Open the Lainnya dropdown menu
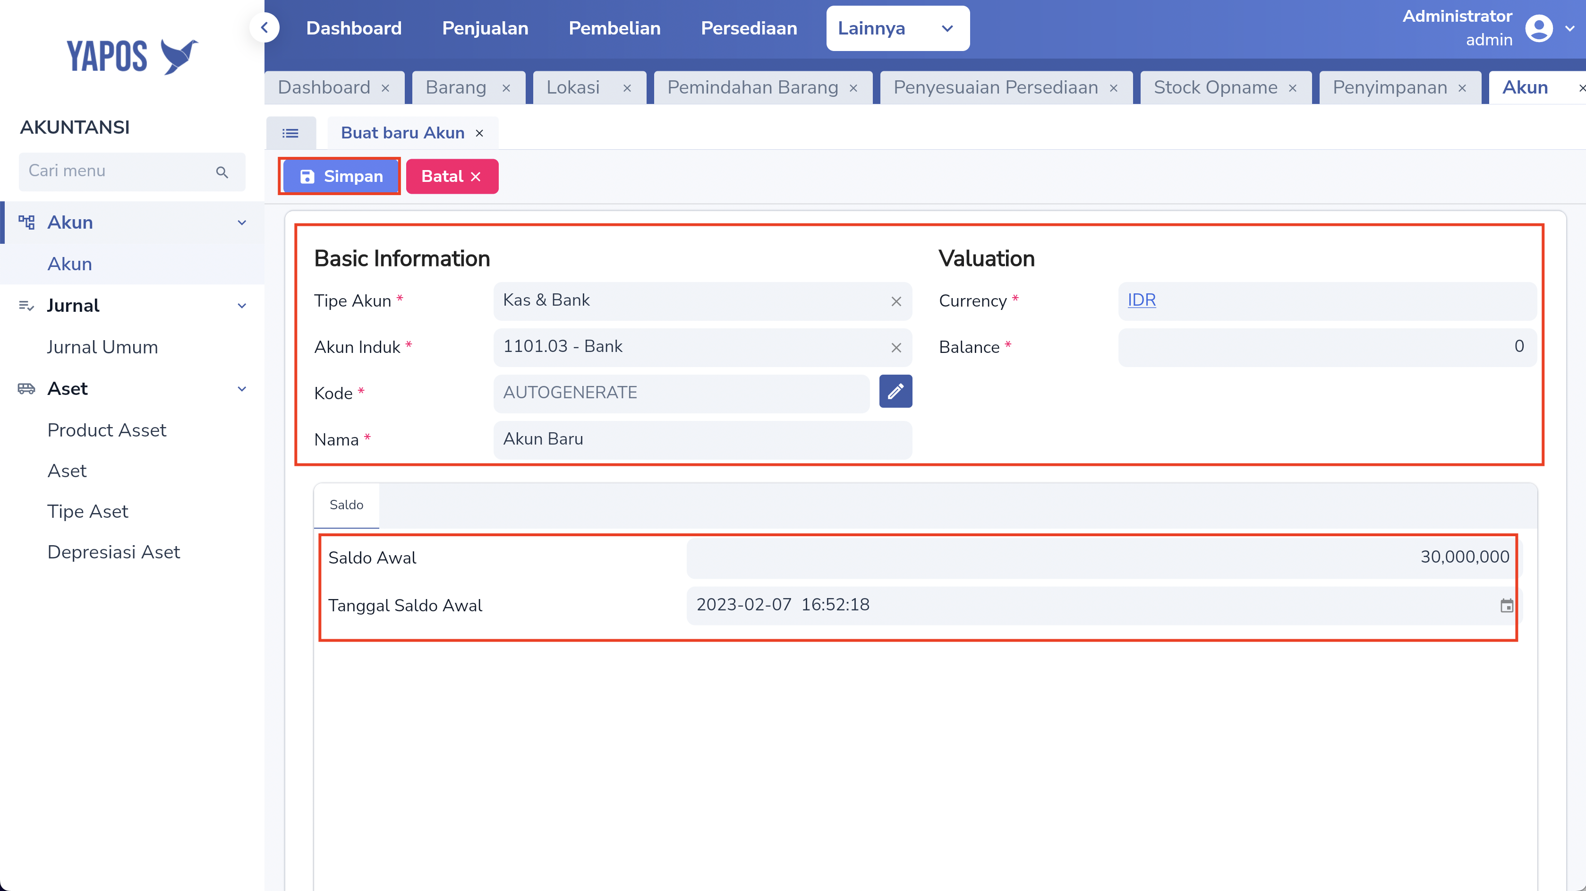This screenshot has width=1586, height=891. tap(897, 28)
